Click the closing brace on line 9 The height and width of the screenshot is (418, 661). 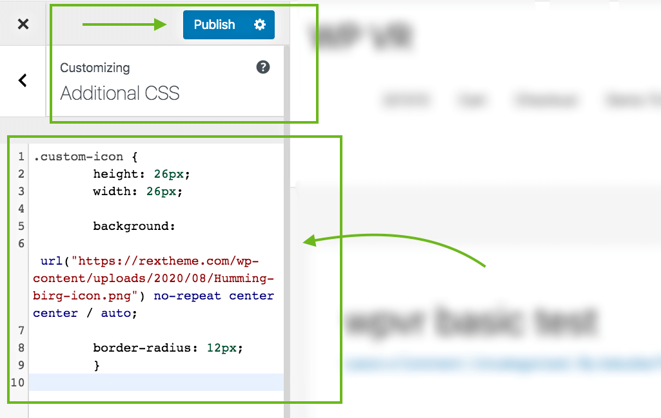point(97,365)
